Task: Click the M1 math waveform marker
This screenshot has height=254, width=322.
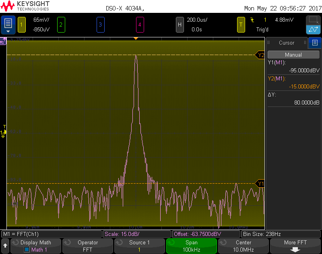Action: (3, 42)
